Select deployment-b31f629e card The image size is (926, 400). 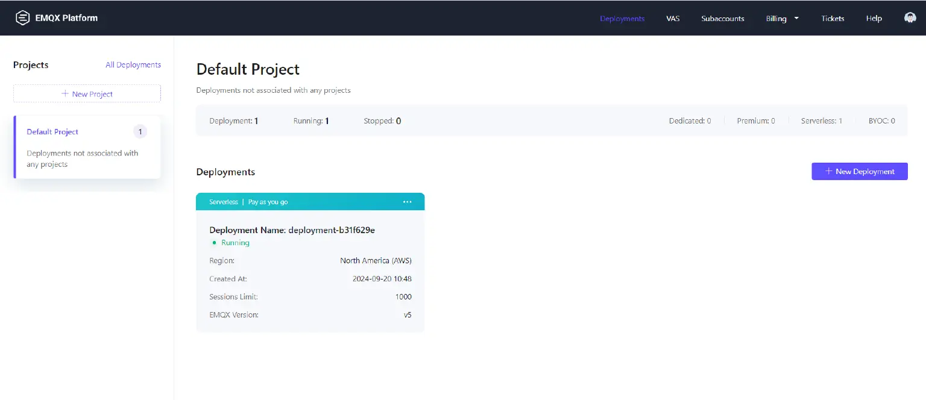tap(310, 265)
